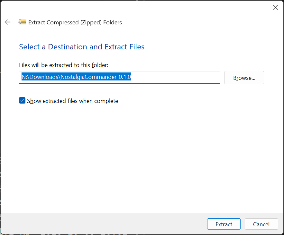Click 'Select a Destination and Extract Files' heading

tap(82, 47)
